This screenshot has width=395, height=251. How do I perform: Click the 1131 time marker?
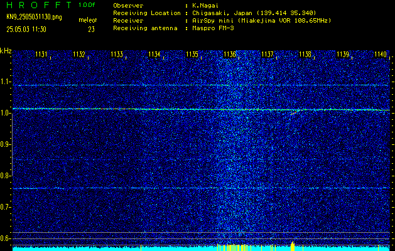(41, 54)
